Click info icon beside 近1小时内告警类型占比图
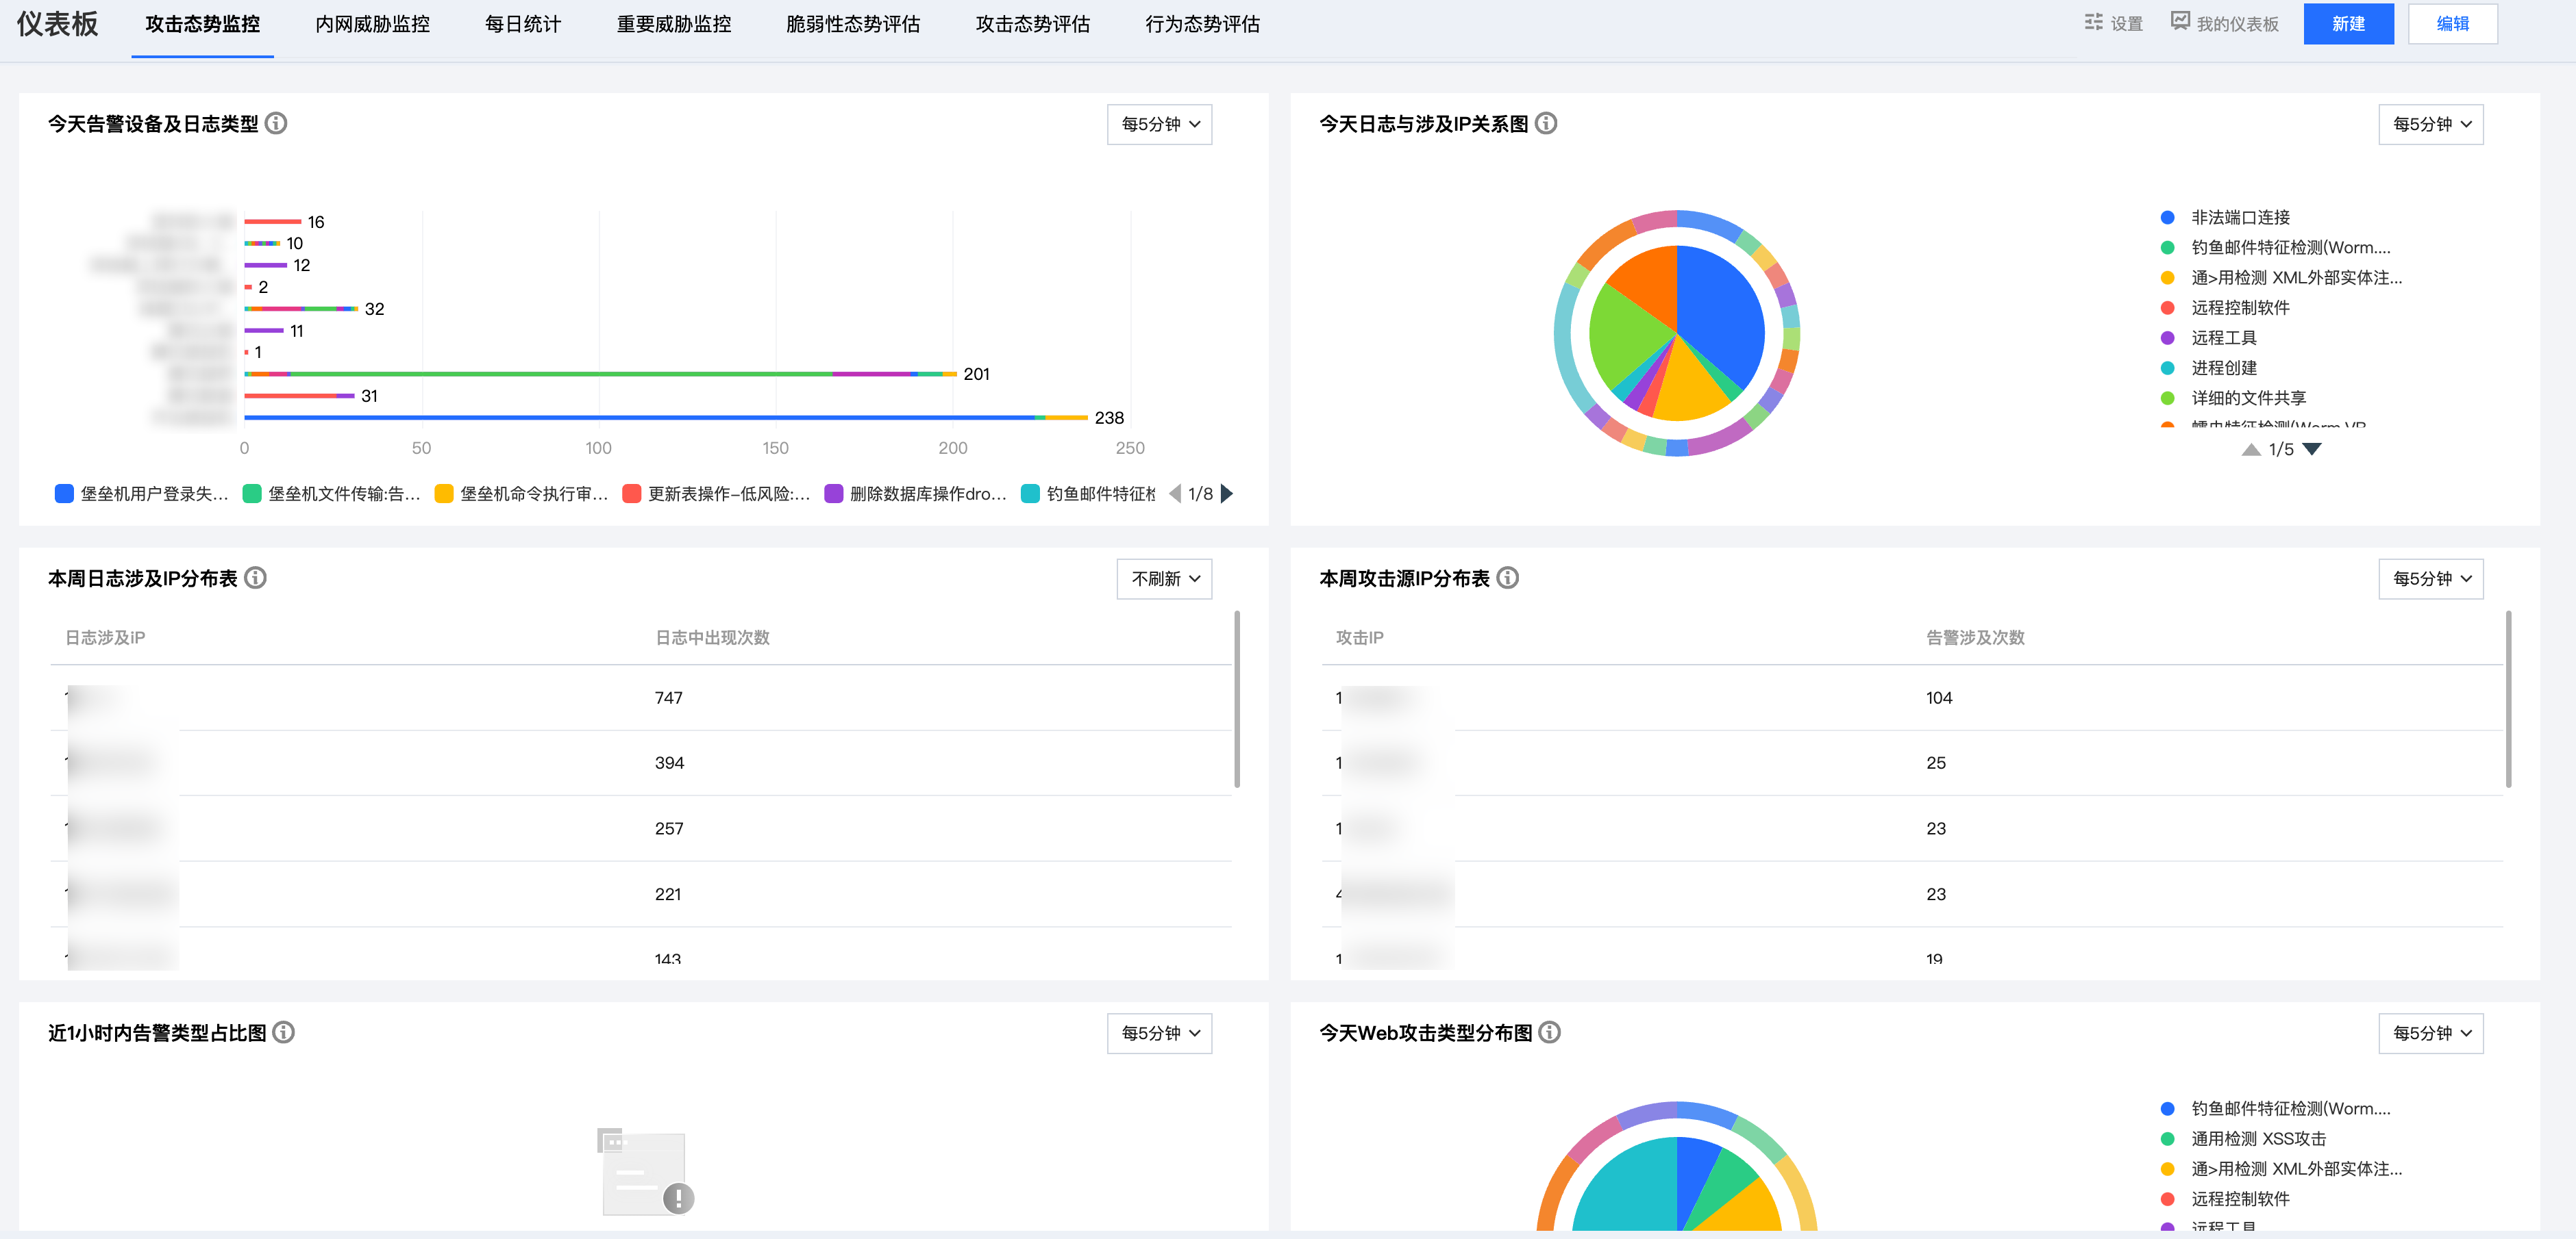 click(284, 1032)
